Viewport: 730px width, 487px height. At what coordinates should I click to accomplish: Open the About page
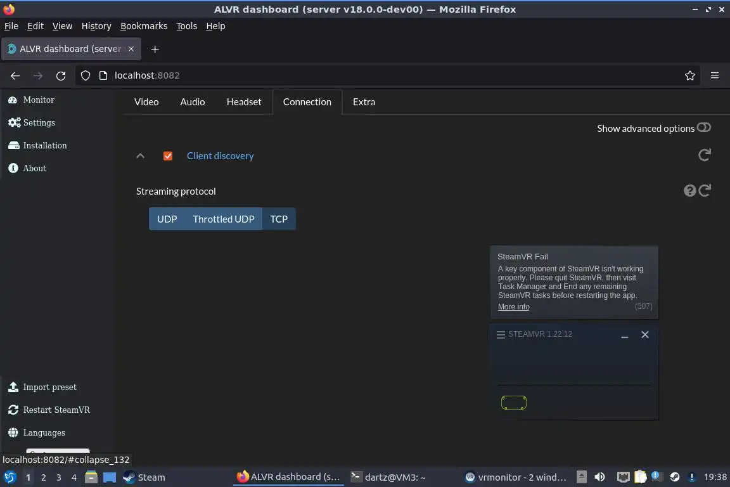[x=27, y=168]
